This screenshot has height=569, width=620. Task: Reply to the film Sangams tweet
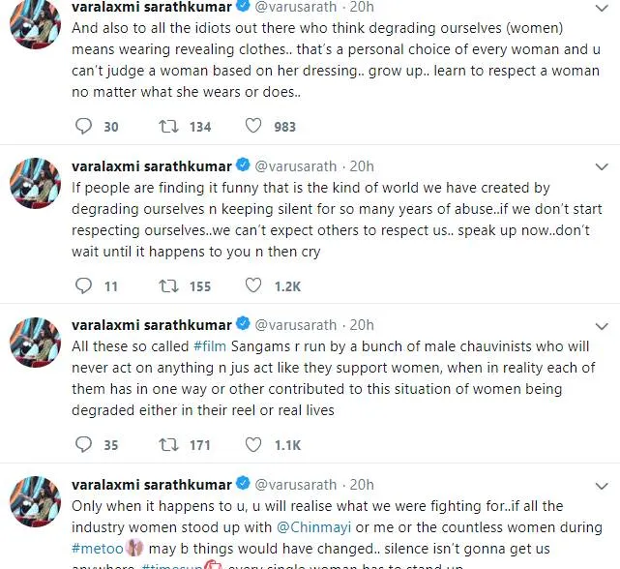(83, 445)
